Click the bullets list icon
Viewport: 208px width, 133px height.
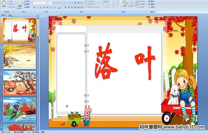tap(66, 3)
